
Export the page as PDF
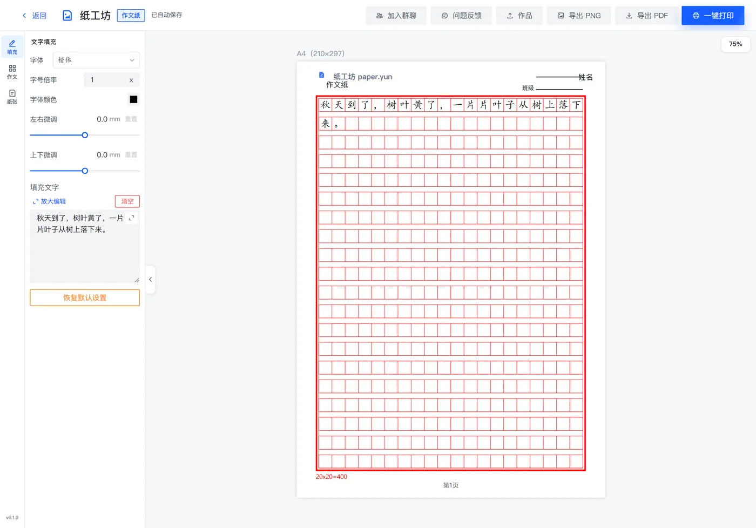[x=646, y=16]
